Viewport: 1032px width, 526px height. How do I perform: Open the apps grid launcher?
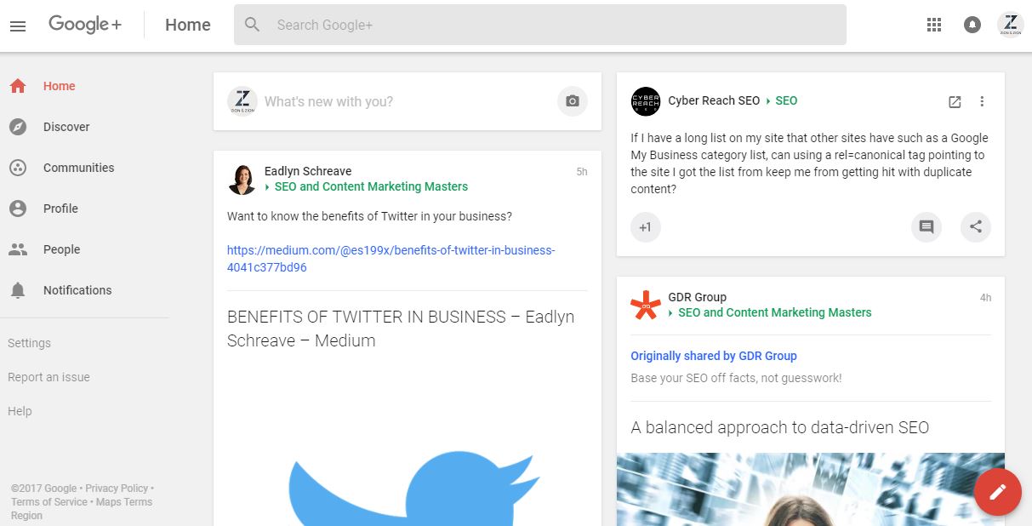coord(933,25)
